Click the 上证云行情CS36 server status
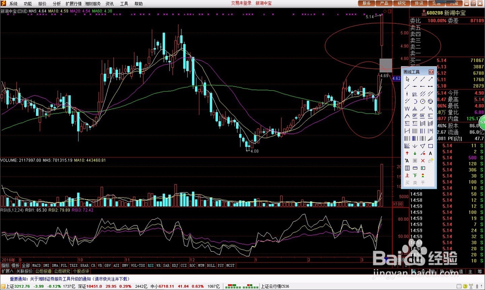 tap(275, 286)
